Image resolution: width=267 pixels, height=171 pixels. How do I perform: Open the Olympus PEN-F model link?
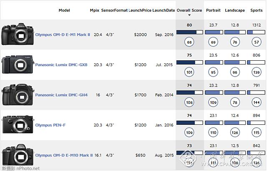[x=52, y=125]
